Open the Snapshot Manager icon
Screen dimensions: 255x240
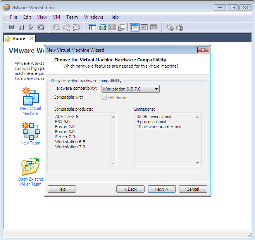[76, 27]
